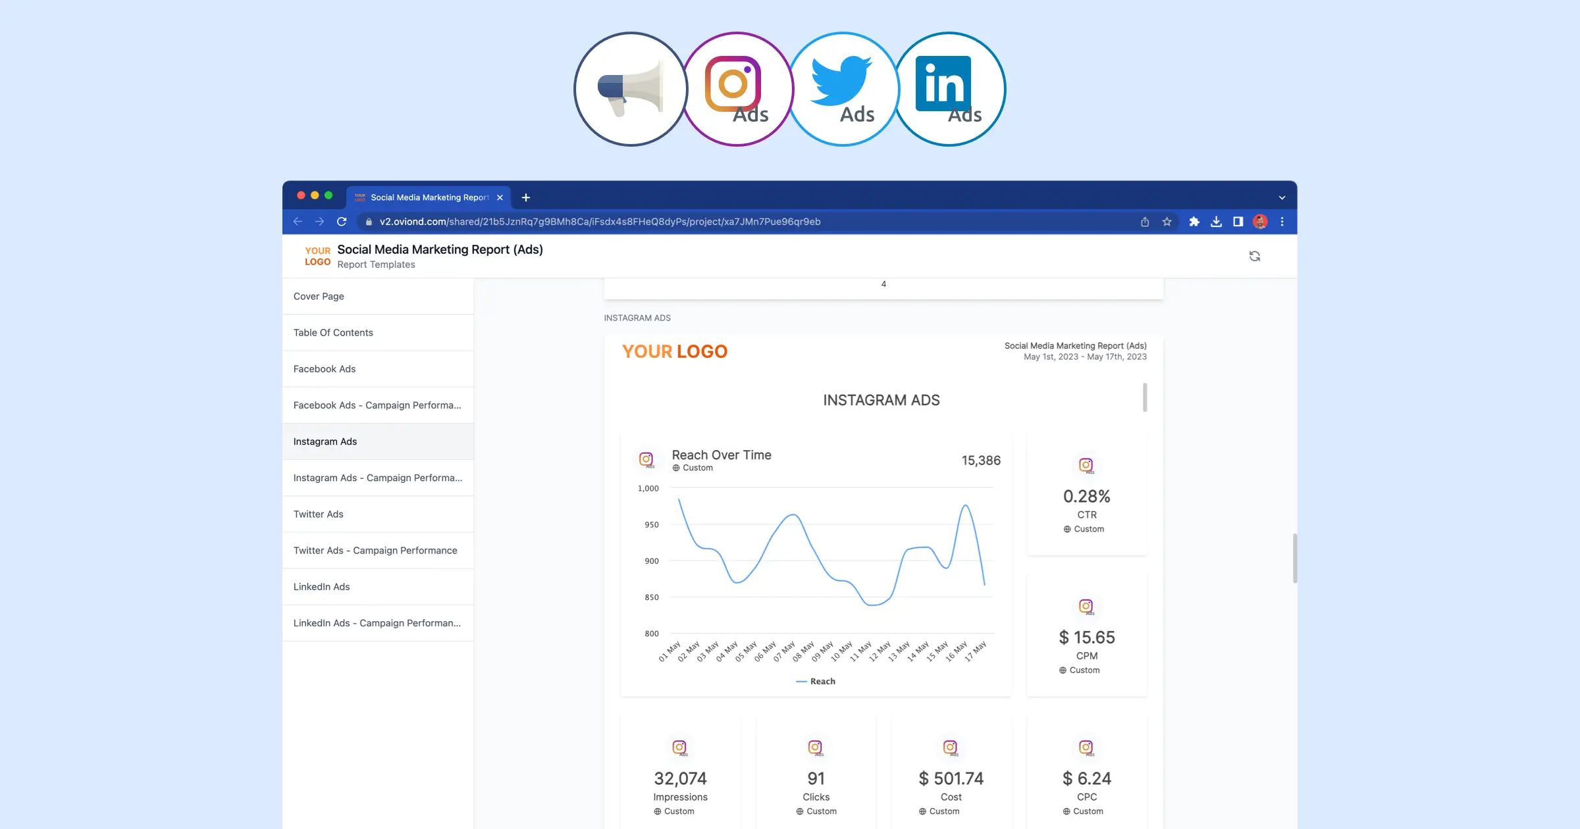Click the Instagram icon above CPM
Viewport: 1580px width, 829px height.
[x=1087, y=607]
